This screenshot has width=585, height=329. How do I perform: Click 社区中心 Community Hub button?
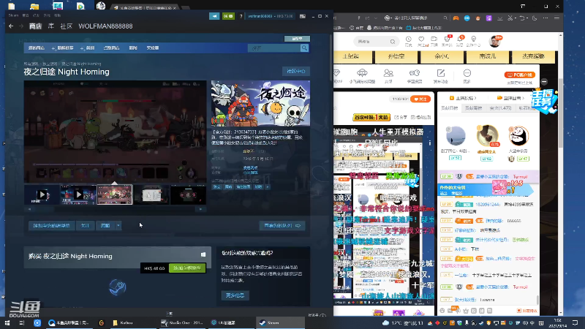point(296,71)
